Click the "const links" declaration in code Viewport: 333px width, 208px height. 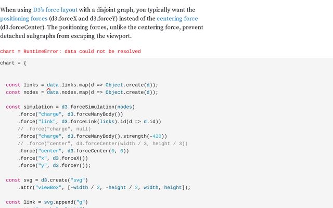point(22,85)
